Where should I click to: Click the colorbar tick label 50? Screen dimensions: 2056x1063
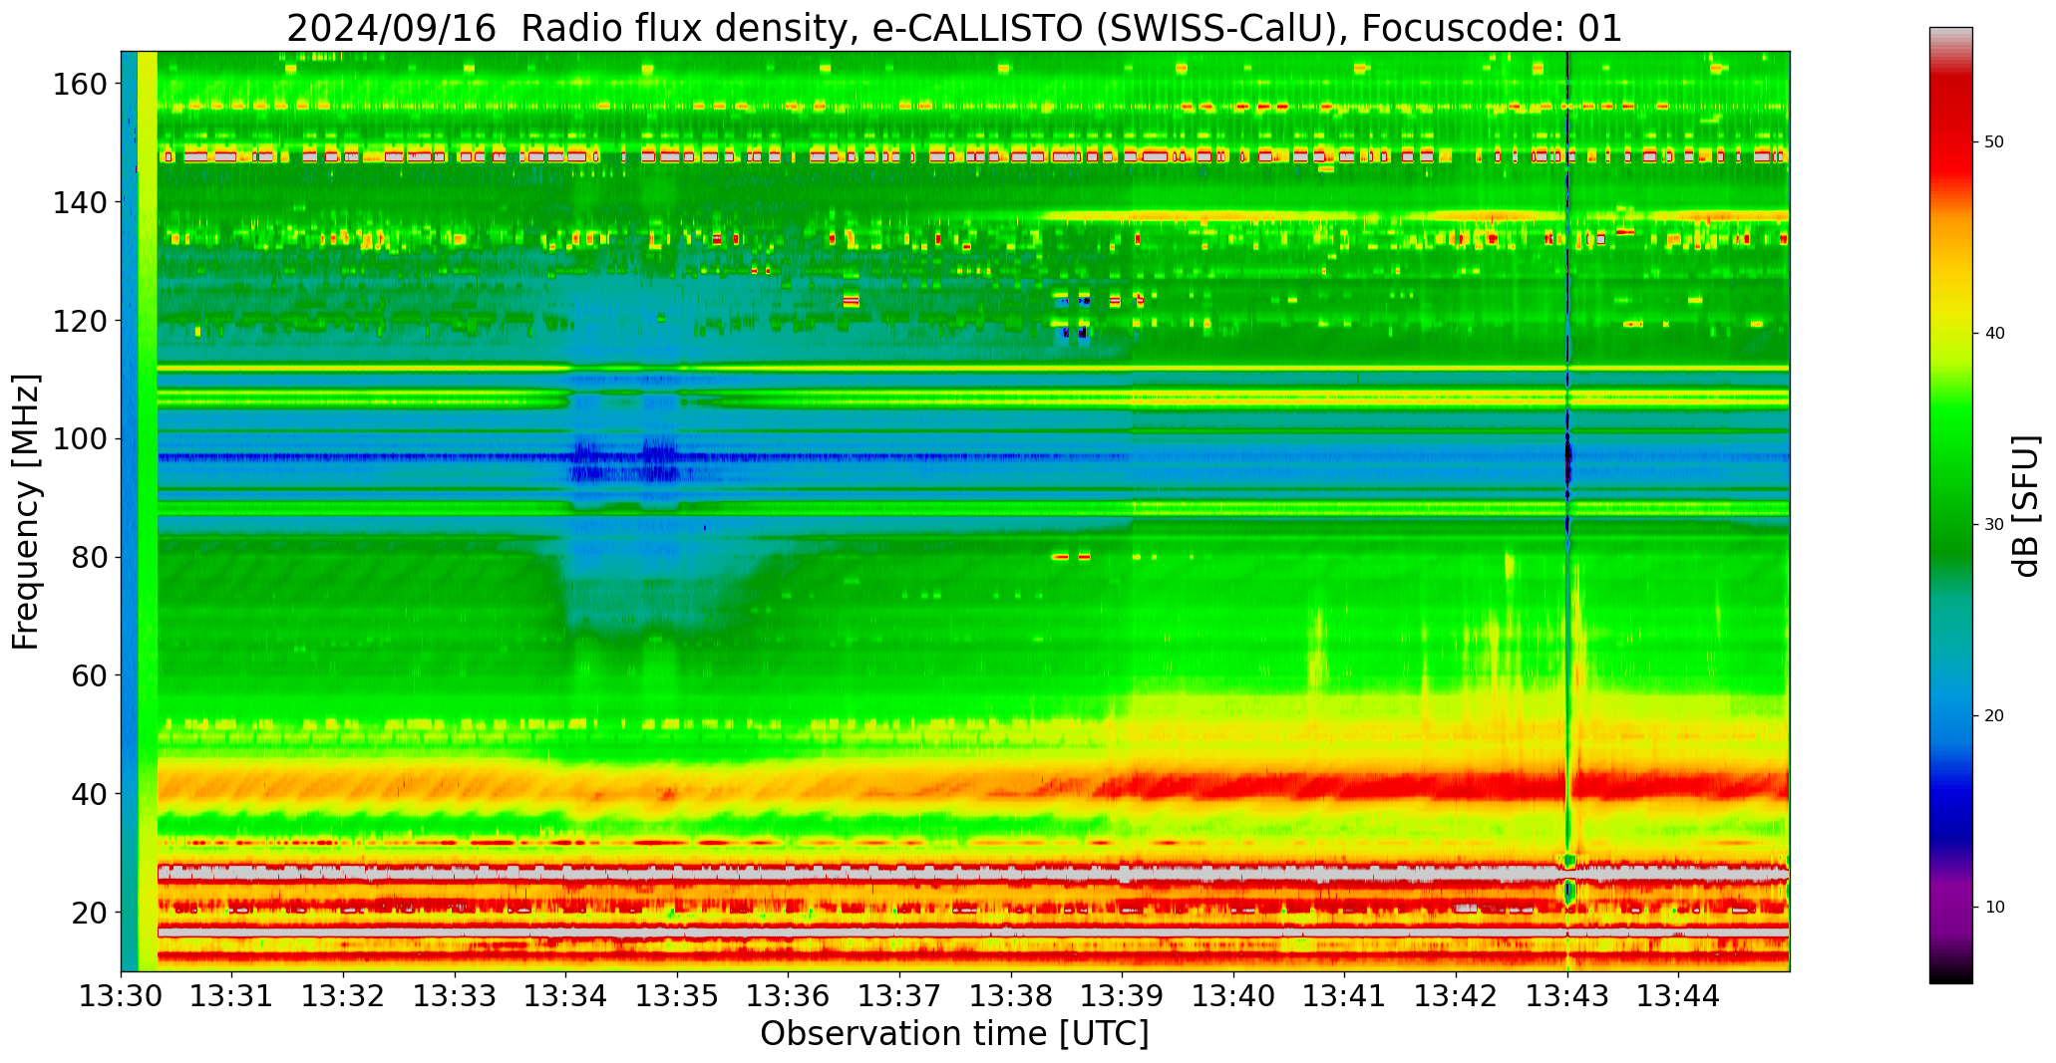tap(1994, 142)
